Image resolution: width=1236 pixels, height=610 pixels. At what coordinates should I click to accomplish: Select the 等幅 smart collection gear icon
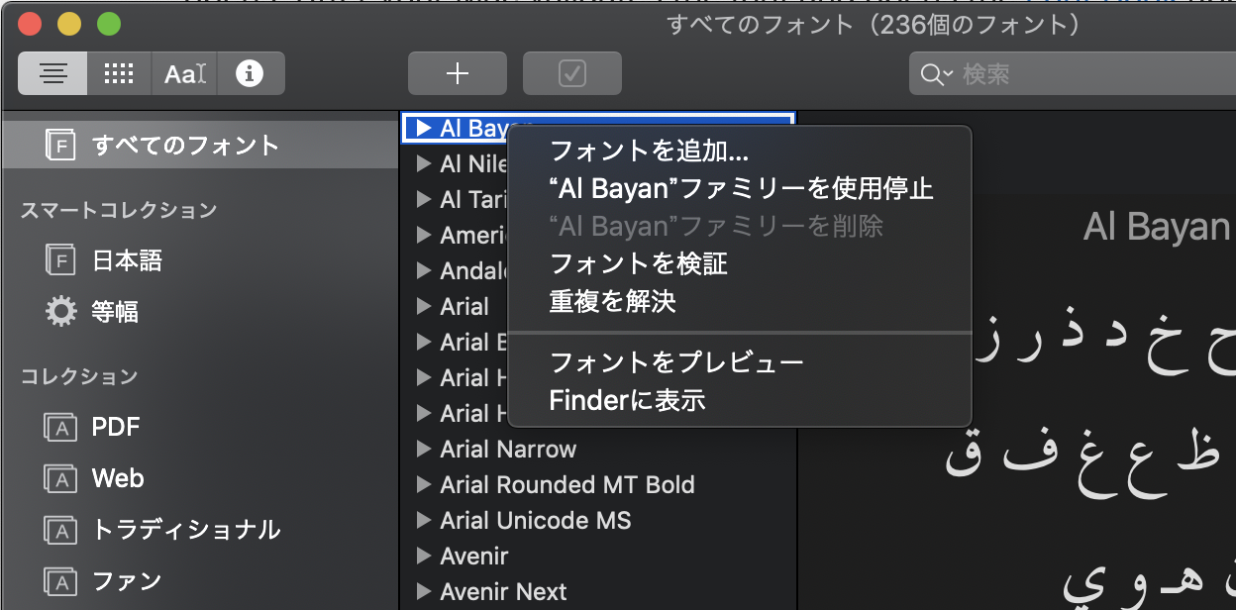click(x=60, y=312)
